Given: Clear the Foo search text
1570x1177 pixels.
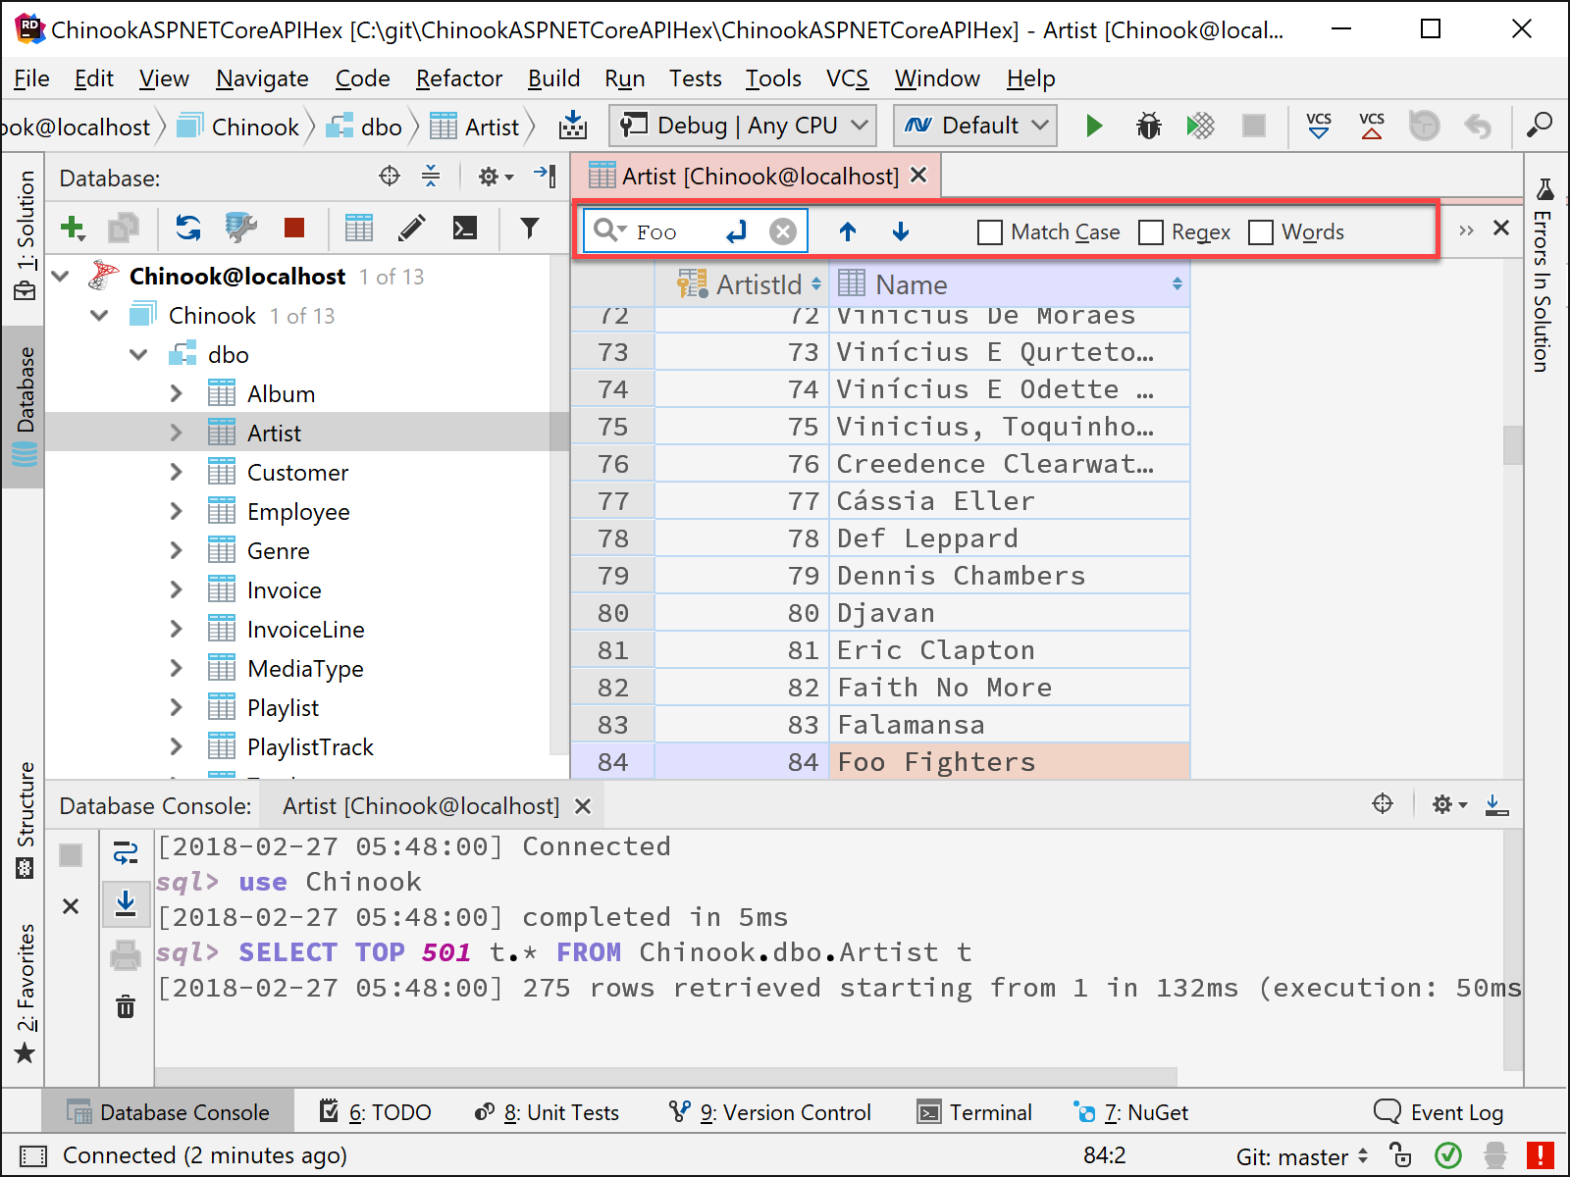Looking at the screenshot, I should pyautogui.click(x=782, y=231).
